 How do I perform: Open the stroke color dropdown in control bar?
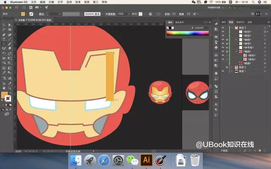pyautogui.click(x=35, y=14)
